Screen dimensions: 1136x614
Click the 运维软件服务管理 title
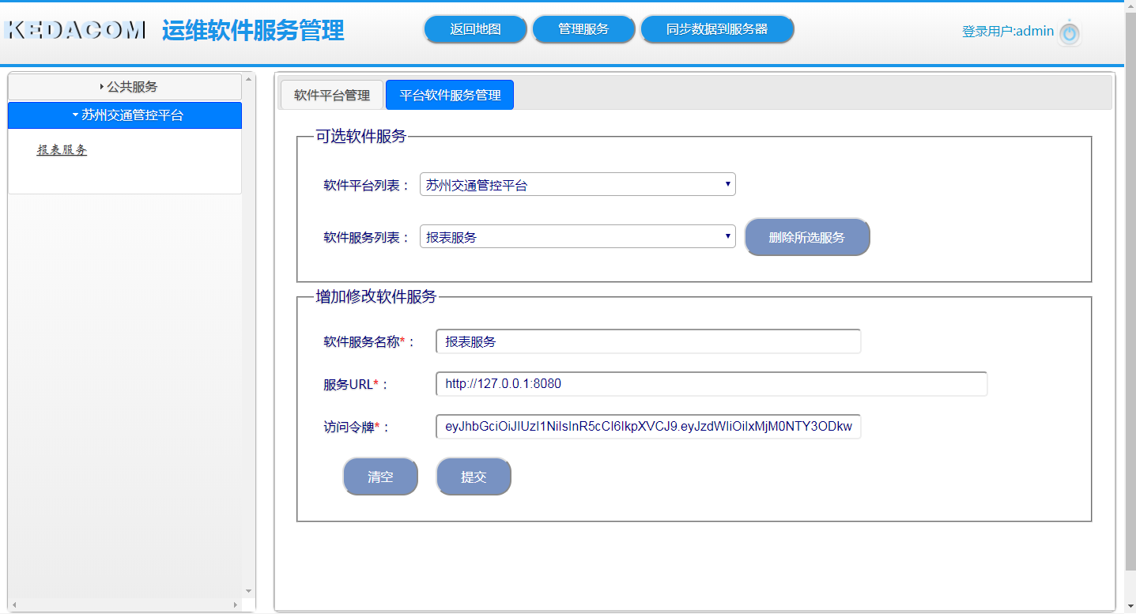pyautogui.click(x=253, y=30)
